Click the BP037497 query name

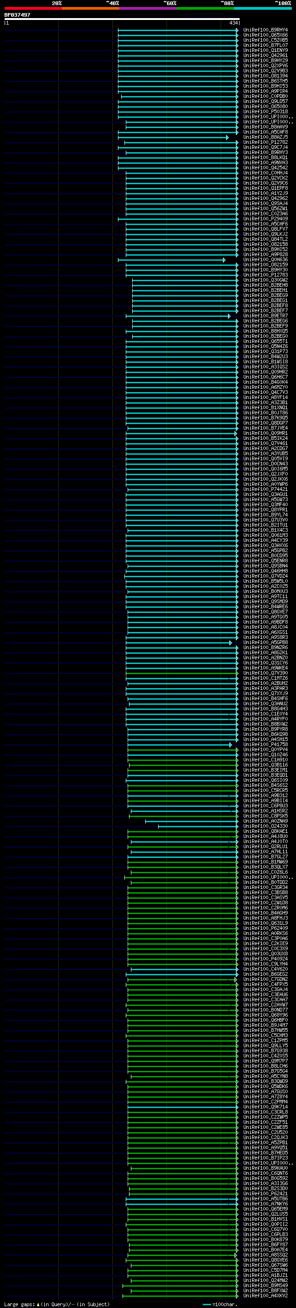[x=17, y=15]
